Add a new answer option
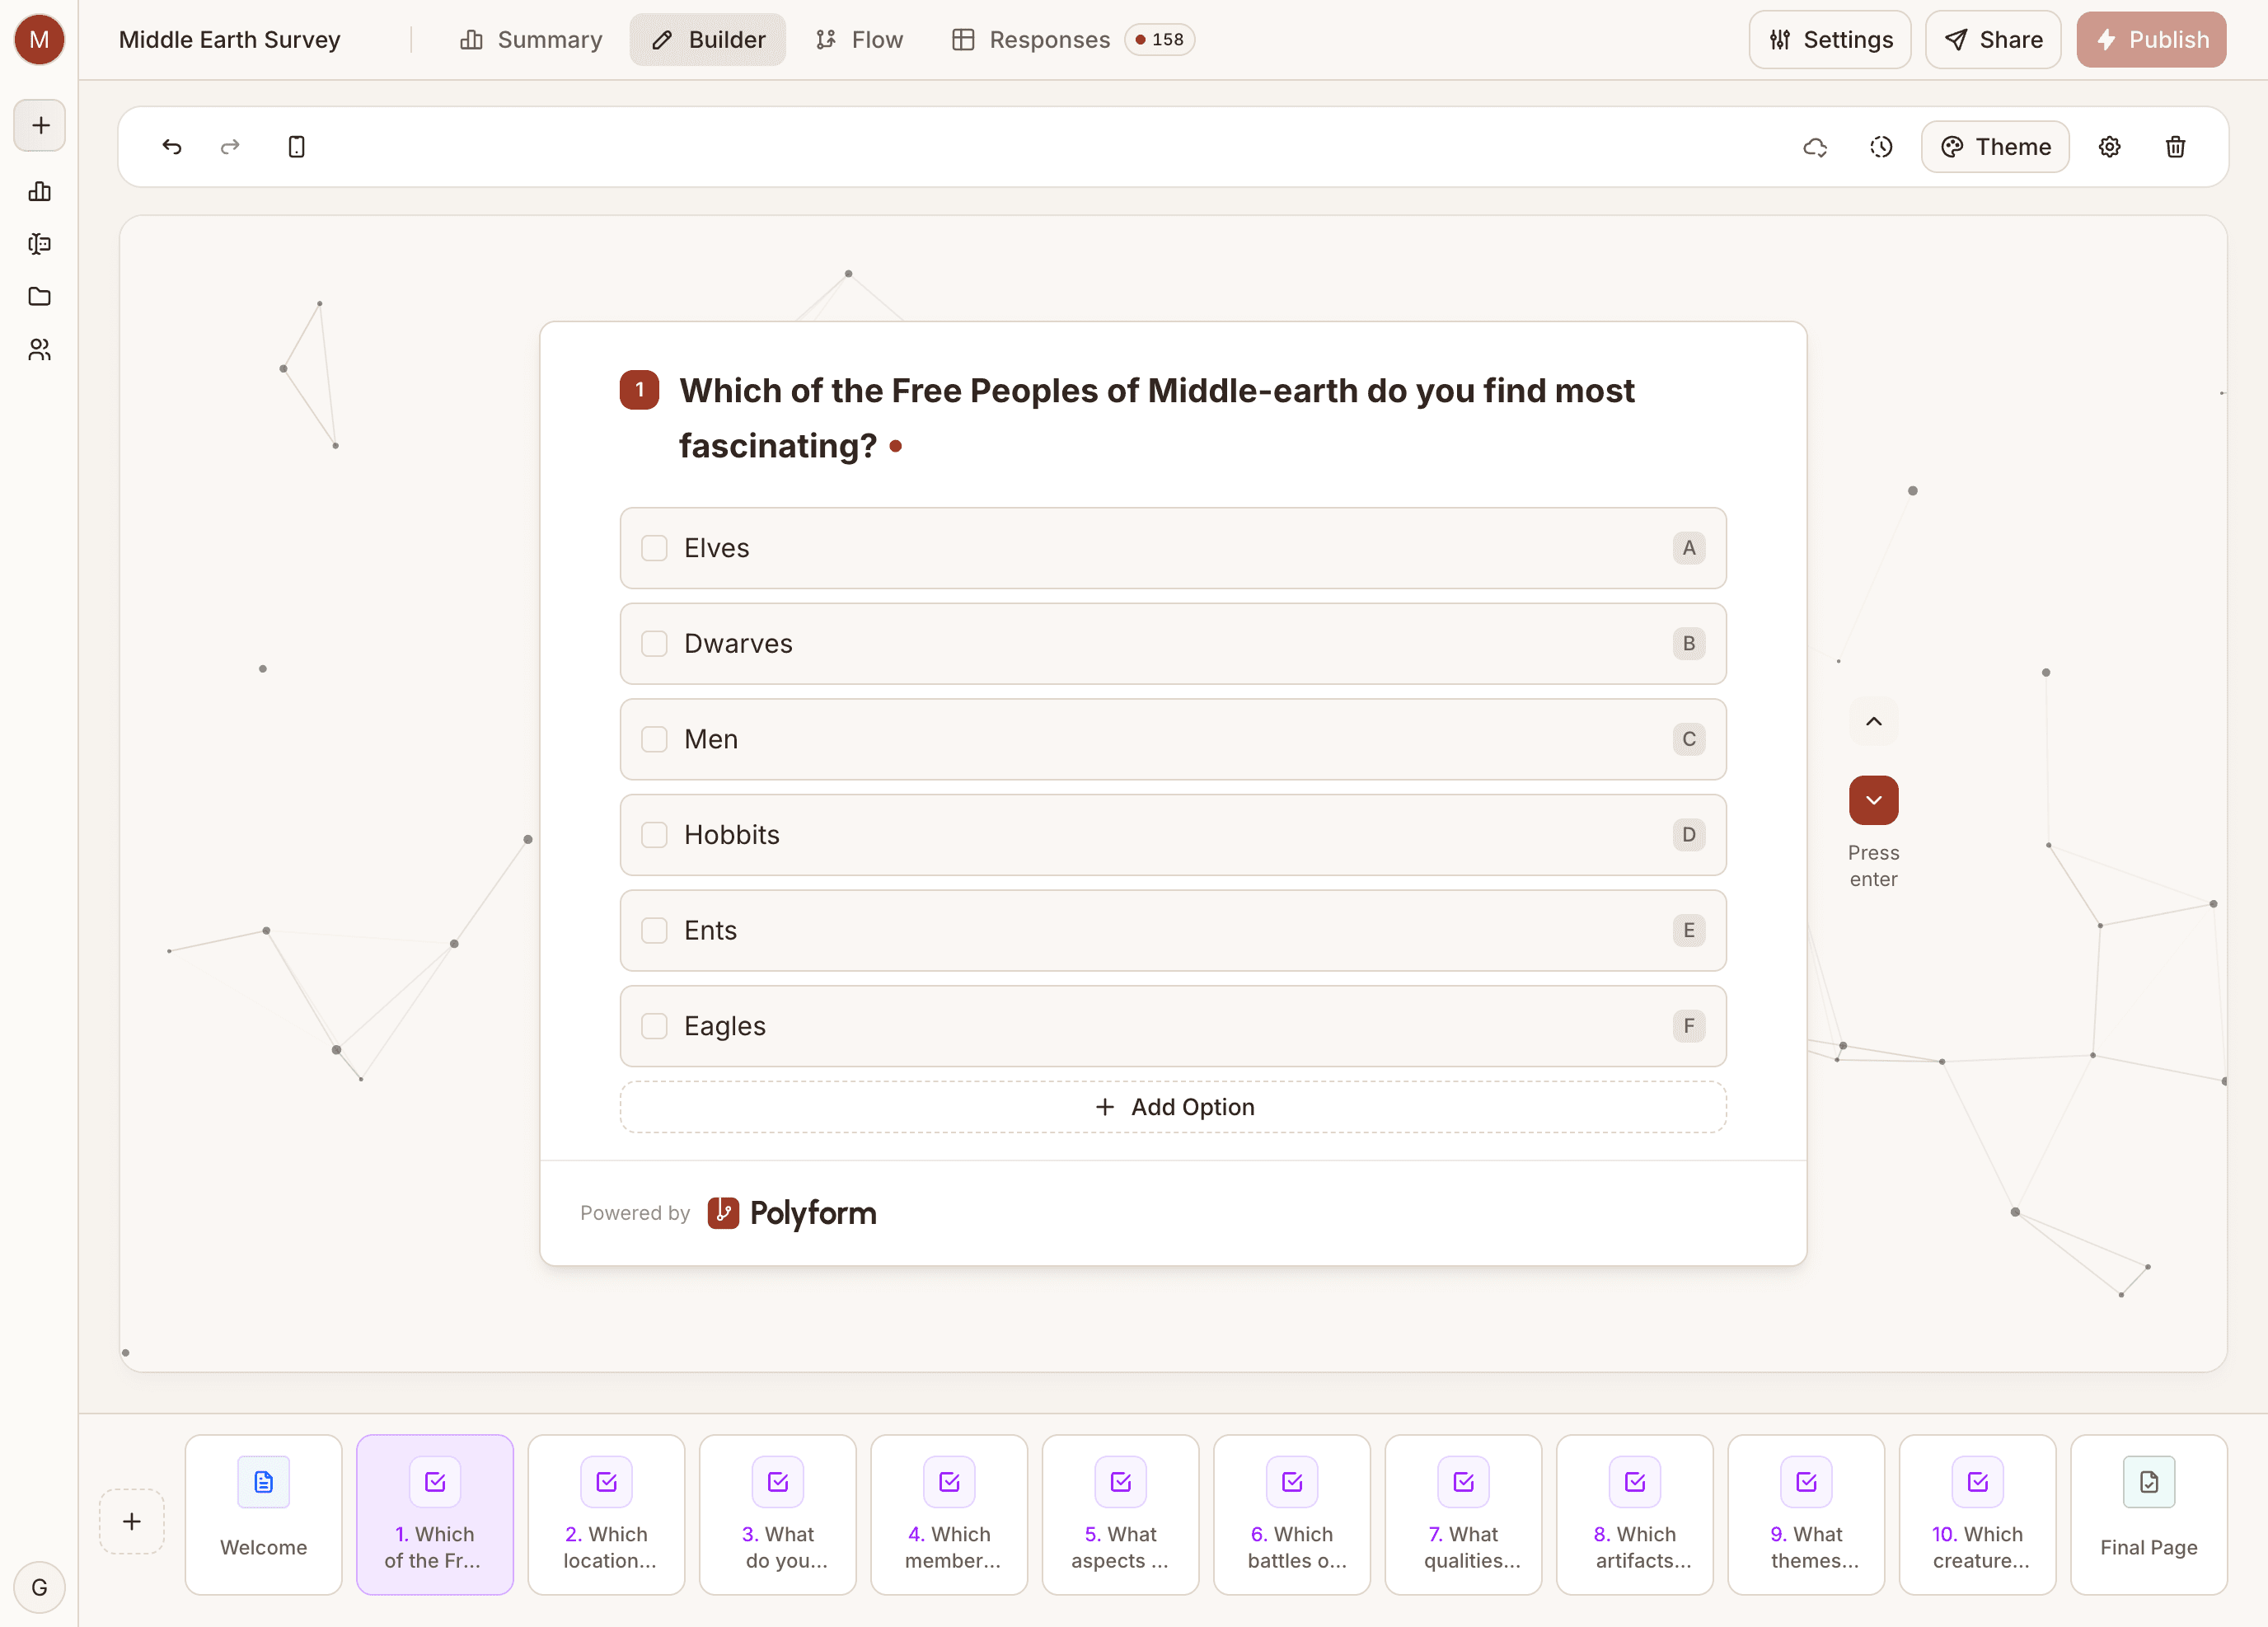 (1173, 1107)
